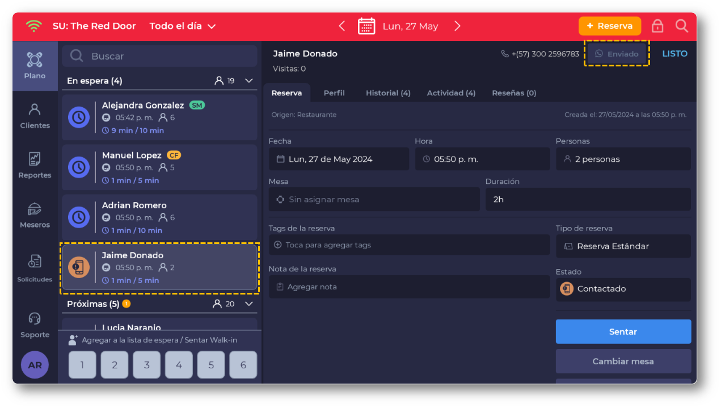The image size is (721, 408).
Task: Click the SU: The Red Door name
Action: click(94, 26)
